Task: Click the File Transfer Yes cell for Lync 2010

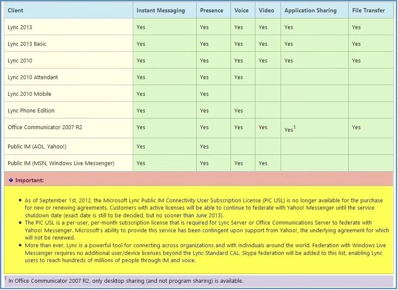Action: pyautogui.click(x=371, y=60)
